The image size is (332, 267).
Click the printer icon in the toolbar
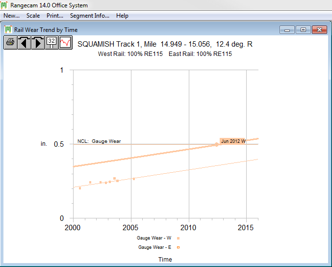[x=10, y=43]
